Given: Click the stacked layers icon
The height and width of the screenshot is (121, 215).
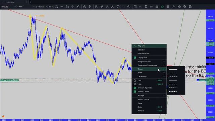Looking at the screenshot, I should pyautogui.click(x=179, y=7).
